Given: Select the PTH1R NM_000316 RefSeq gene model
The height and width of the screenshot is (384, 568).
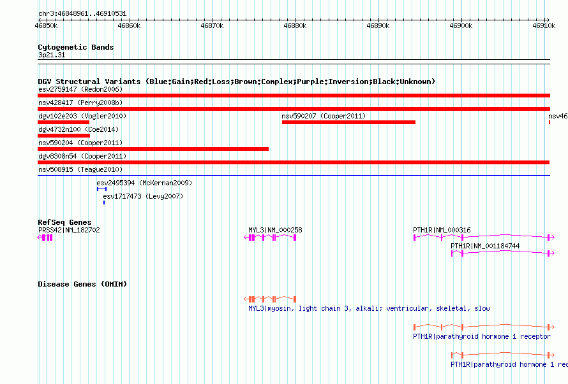Looking at the screenshot, I should coord(484,237).
